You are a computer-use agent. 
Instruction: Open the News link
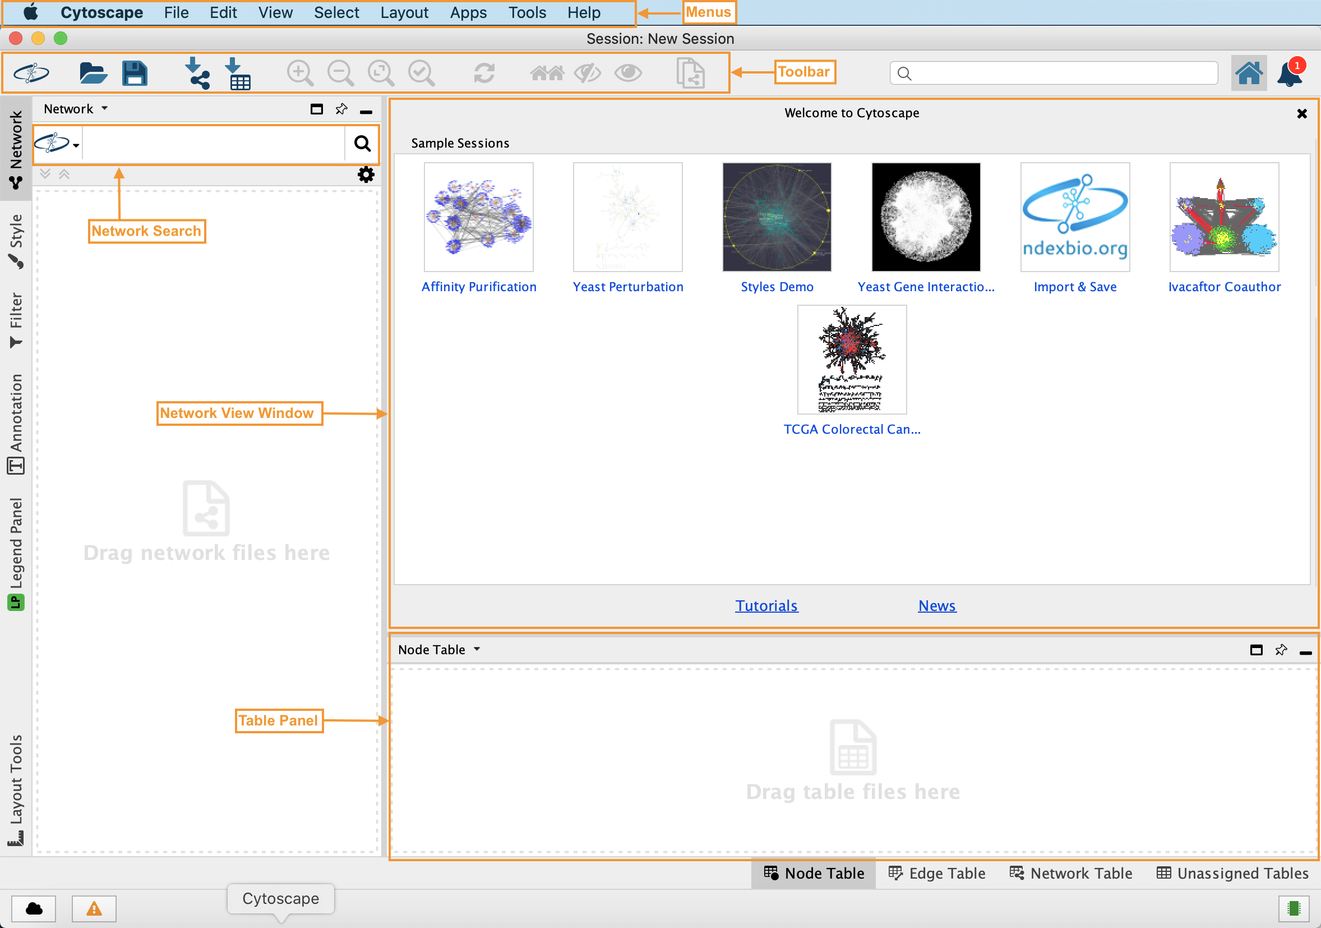(x=937, y=605)
